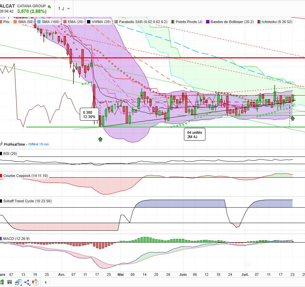Click the green up arrow below April low
The image size is (305, 287).
coord(100,139)
